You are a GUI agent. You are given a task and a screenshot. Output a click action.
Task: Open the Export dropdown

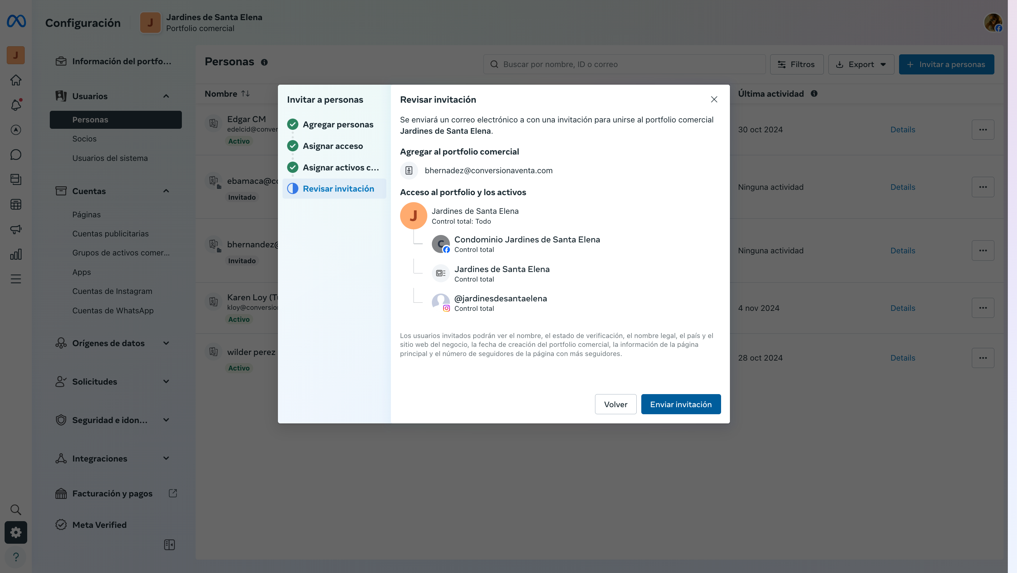(861, 64)
